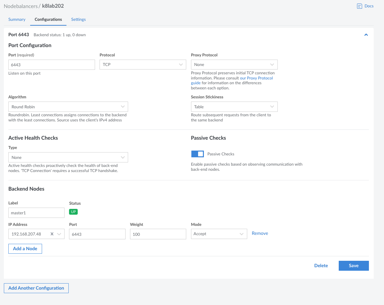Click the Weight input field
384x305 pixels.
[158, 234]
